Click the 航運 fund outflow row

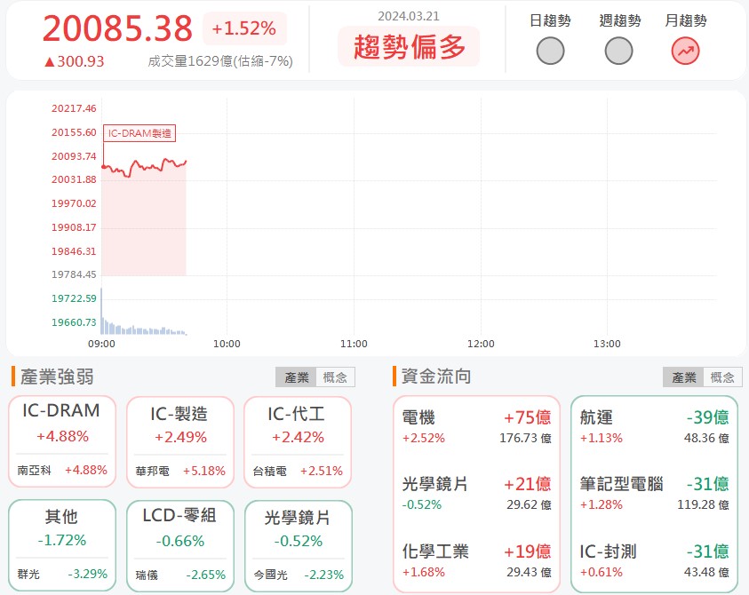(x=654, y=426)
